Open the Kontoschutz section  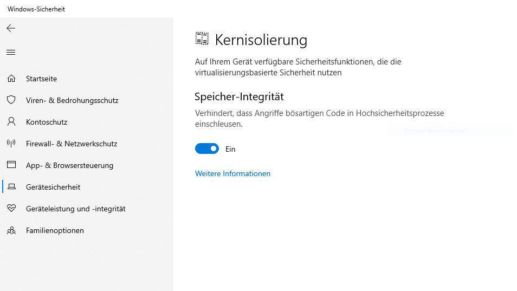pyautogui.click(x=47, y=122)
